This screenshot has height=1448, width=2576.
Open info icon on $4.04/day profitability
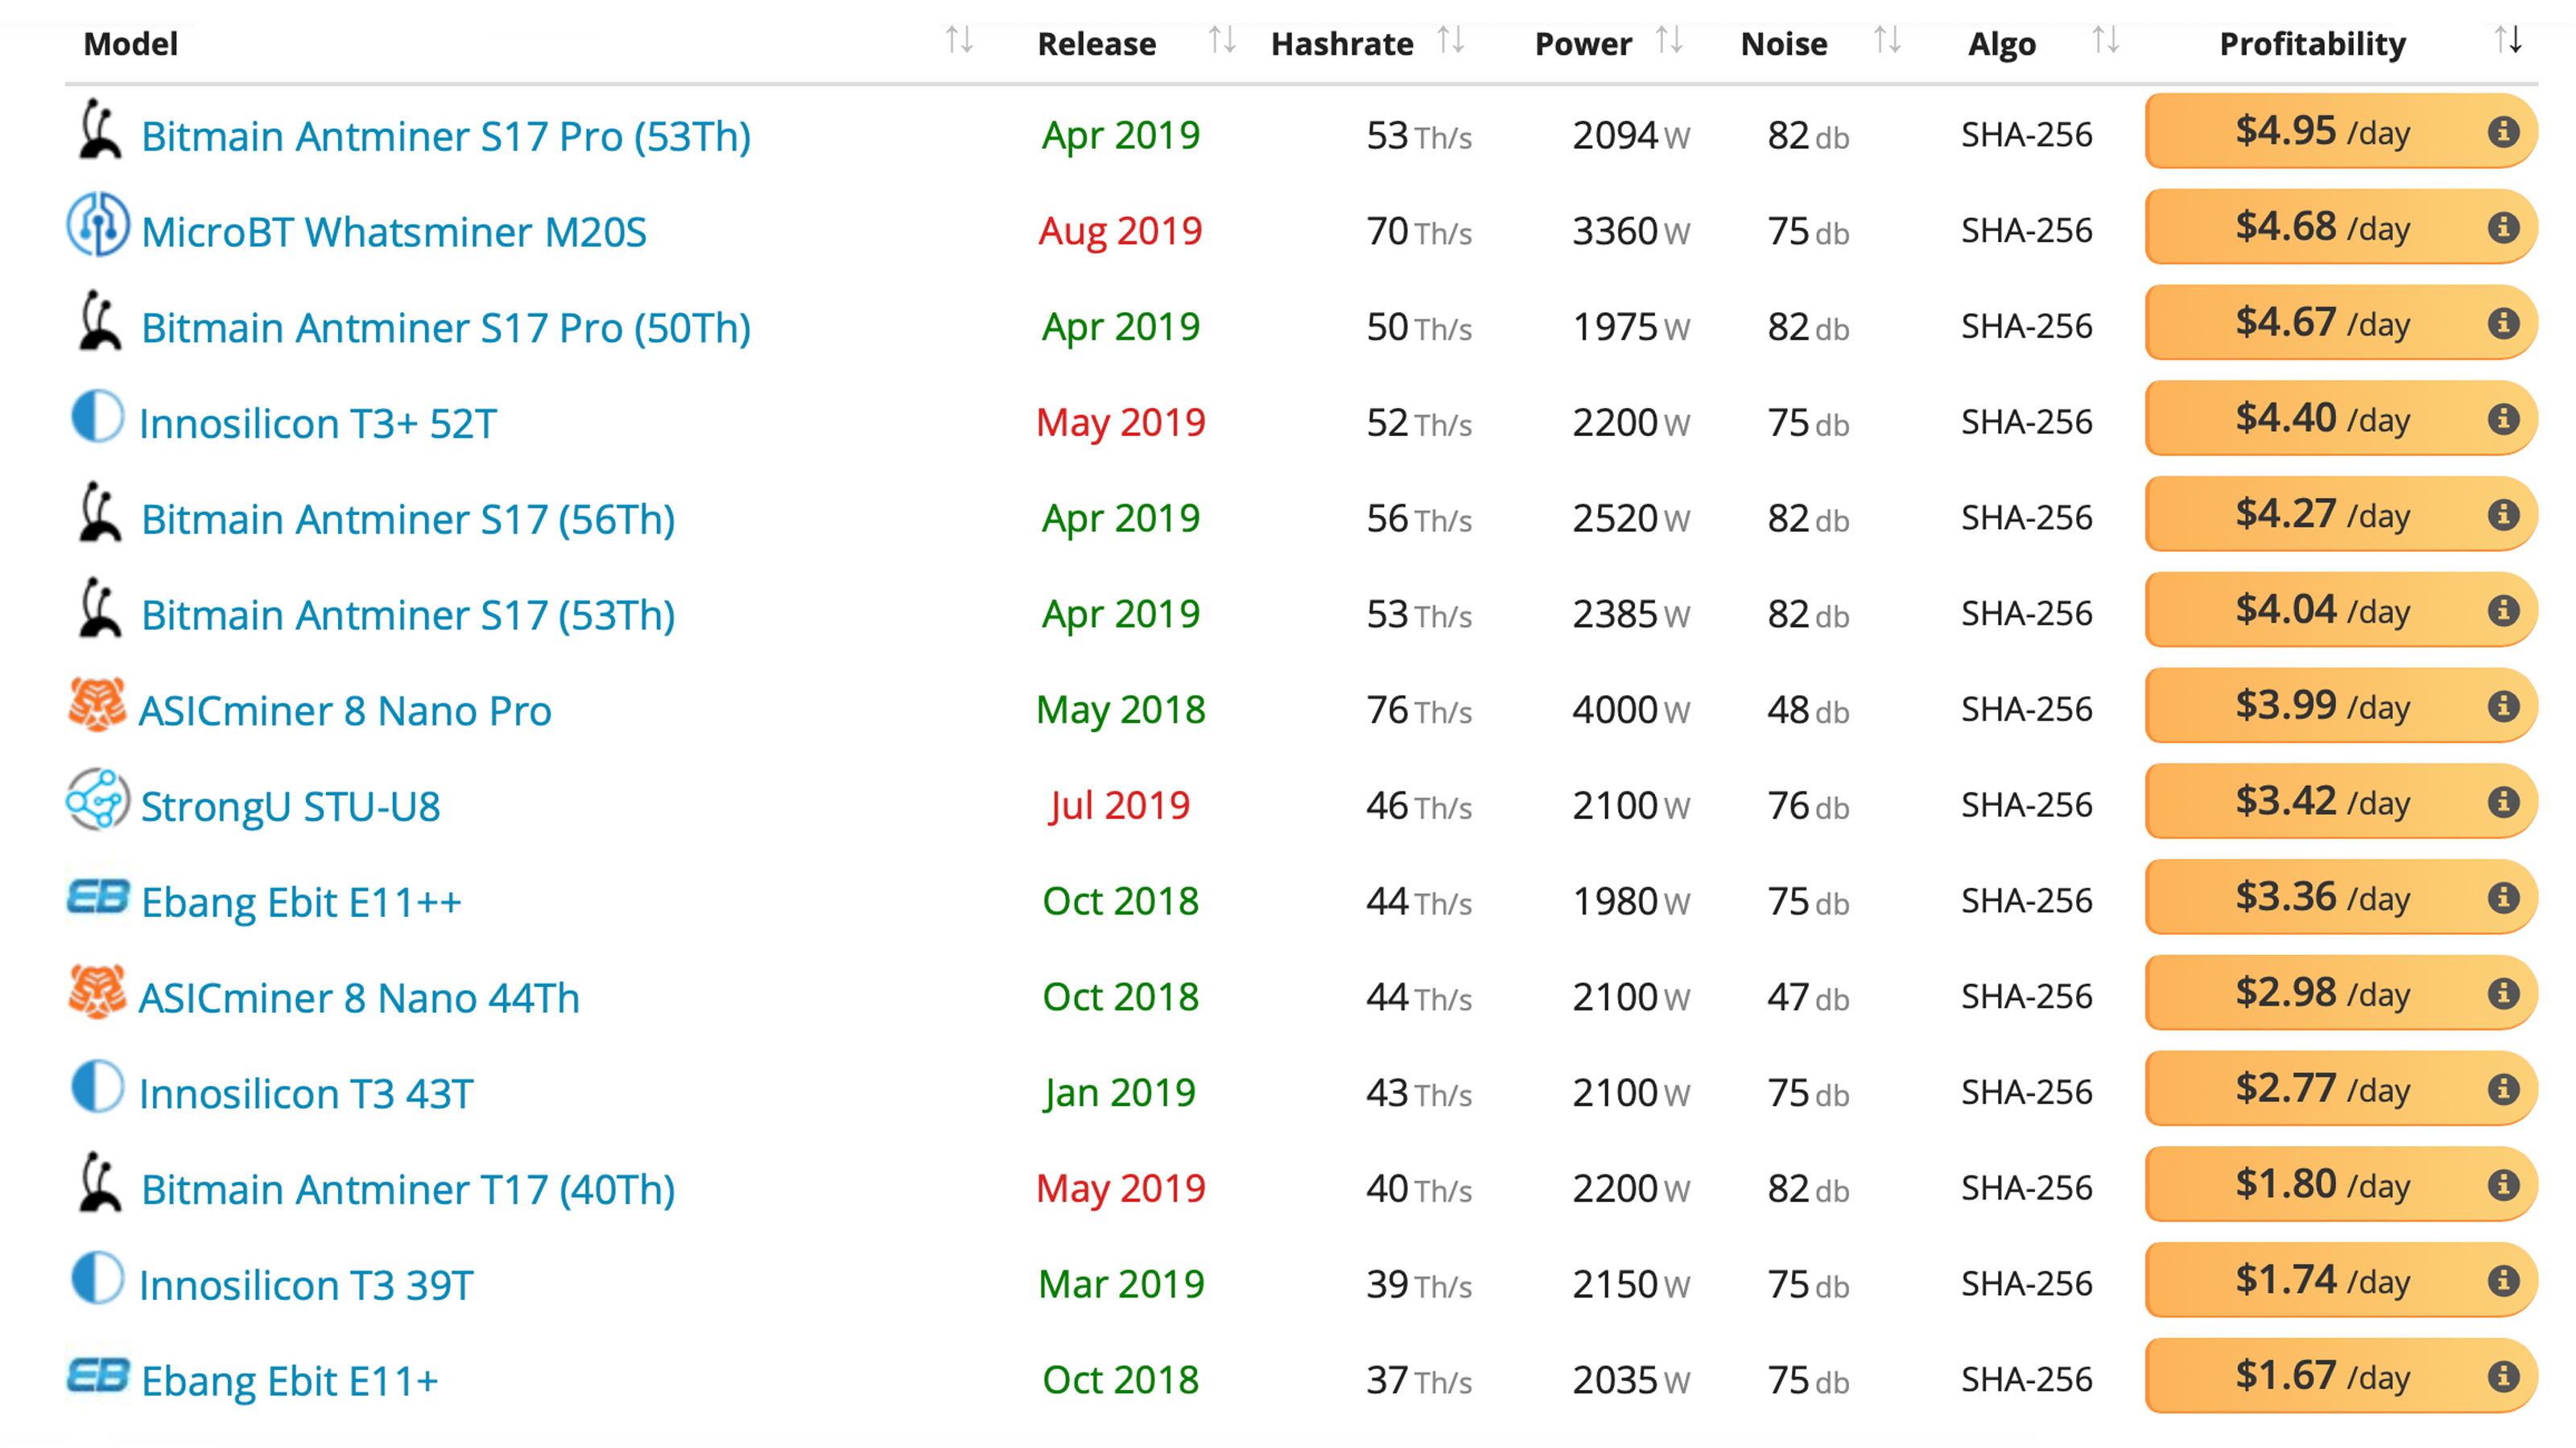click(x=2503, y=611)
